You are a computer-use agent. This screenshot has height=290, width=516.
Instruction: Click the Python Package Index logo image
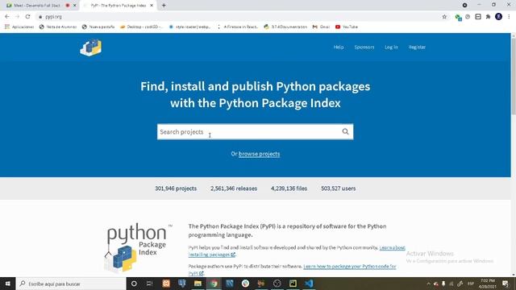(x=138, y=247)
